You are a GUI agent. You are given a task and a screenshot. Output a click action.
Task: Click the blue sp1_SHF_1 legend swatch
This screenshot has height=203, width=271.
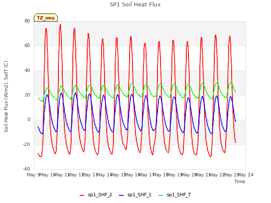pos(122,195)
